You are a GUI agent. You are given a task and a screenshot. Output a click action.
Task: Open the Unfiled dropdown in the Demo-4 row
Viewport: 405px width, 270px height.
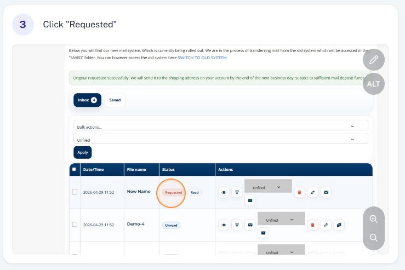[x=281, y=219]
